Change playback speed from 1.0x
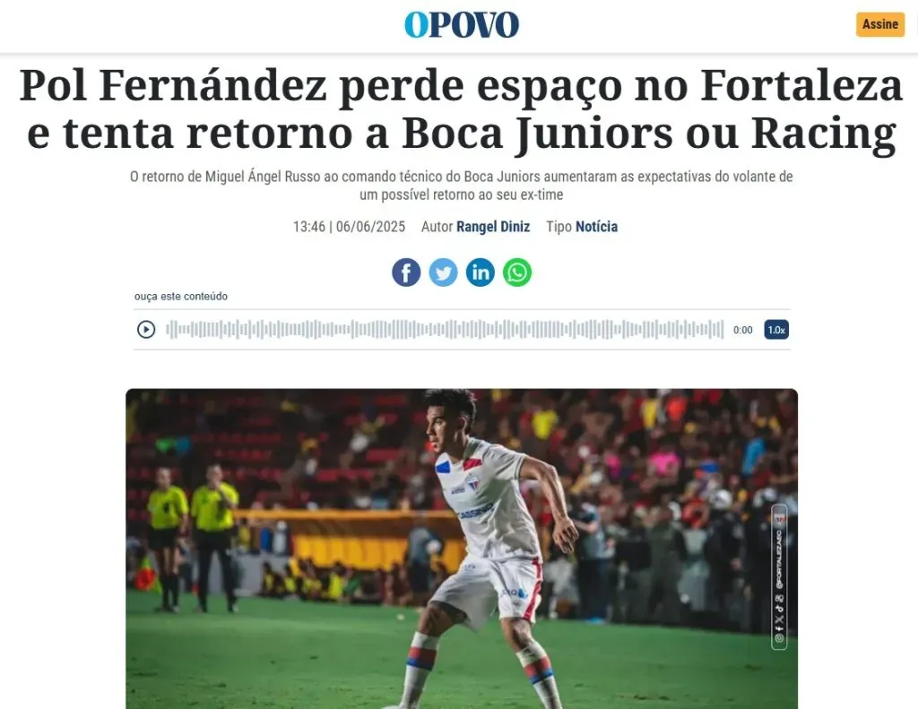Viewport: 918px width, 709px height. [x=776, y=330]
